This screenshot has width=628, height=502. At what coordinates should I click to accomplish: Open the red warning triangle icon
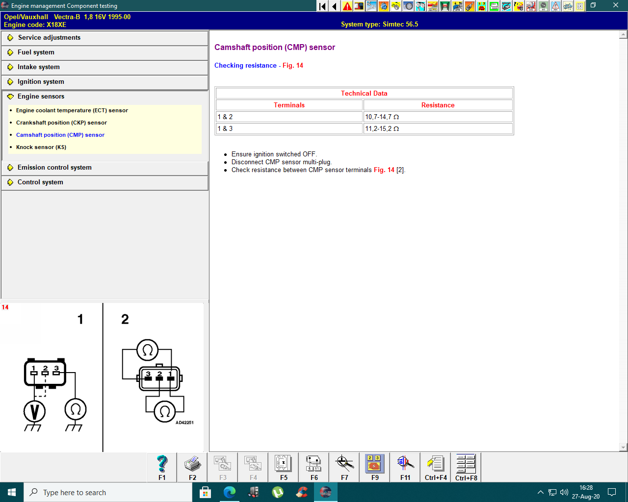pyautogui.click(x=347, y=6)
